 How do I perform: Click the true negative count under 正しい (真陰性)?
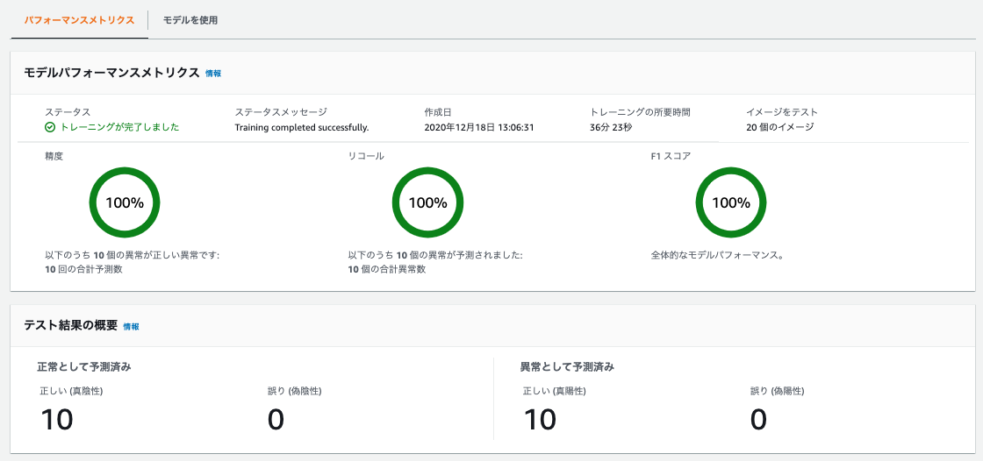pos(57,420)
